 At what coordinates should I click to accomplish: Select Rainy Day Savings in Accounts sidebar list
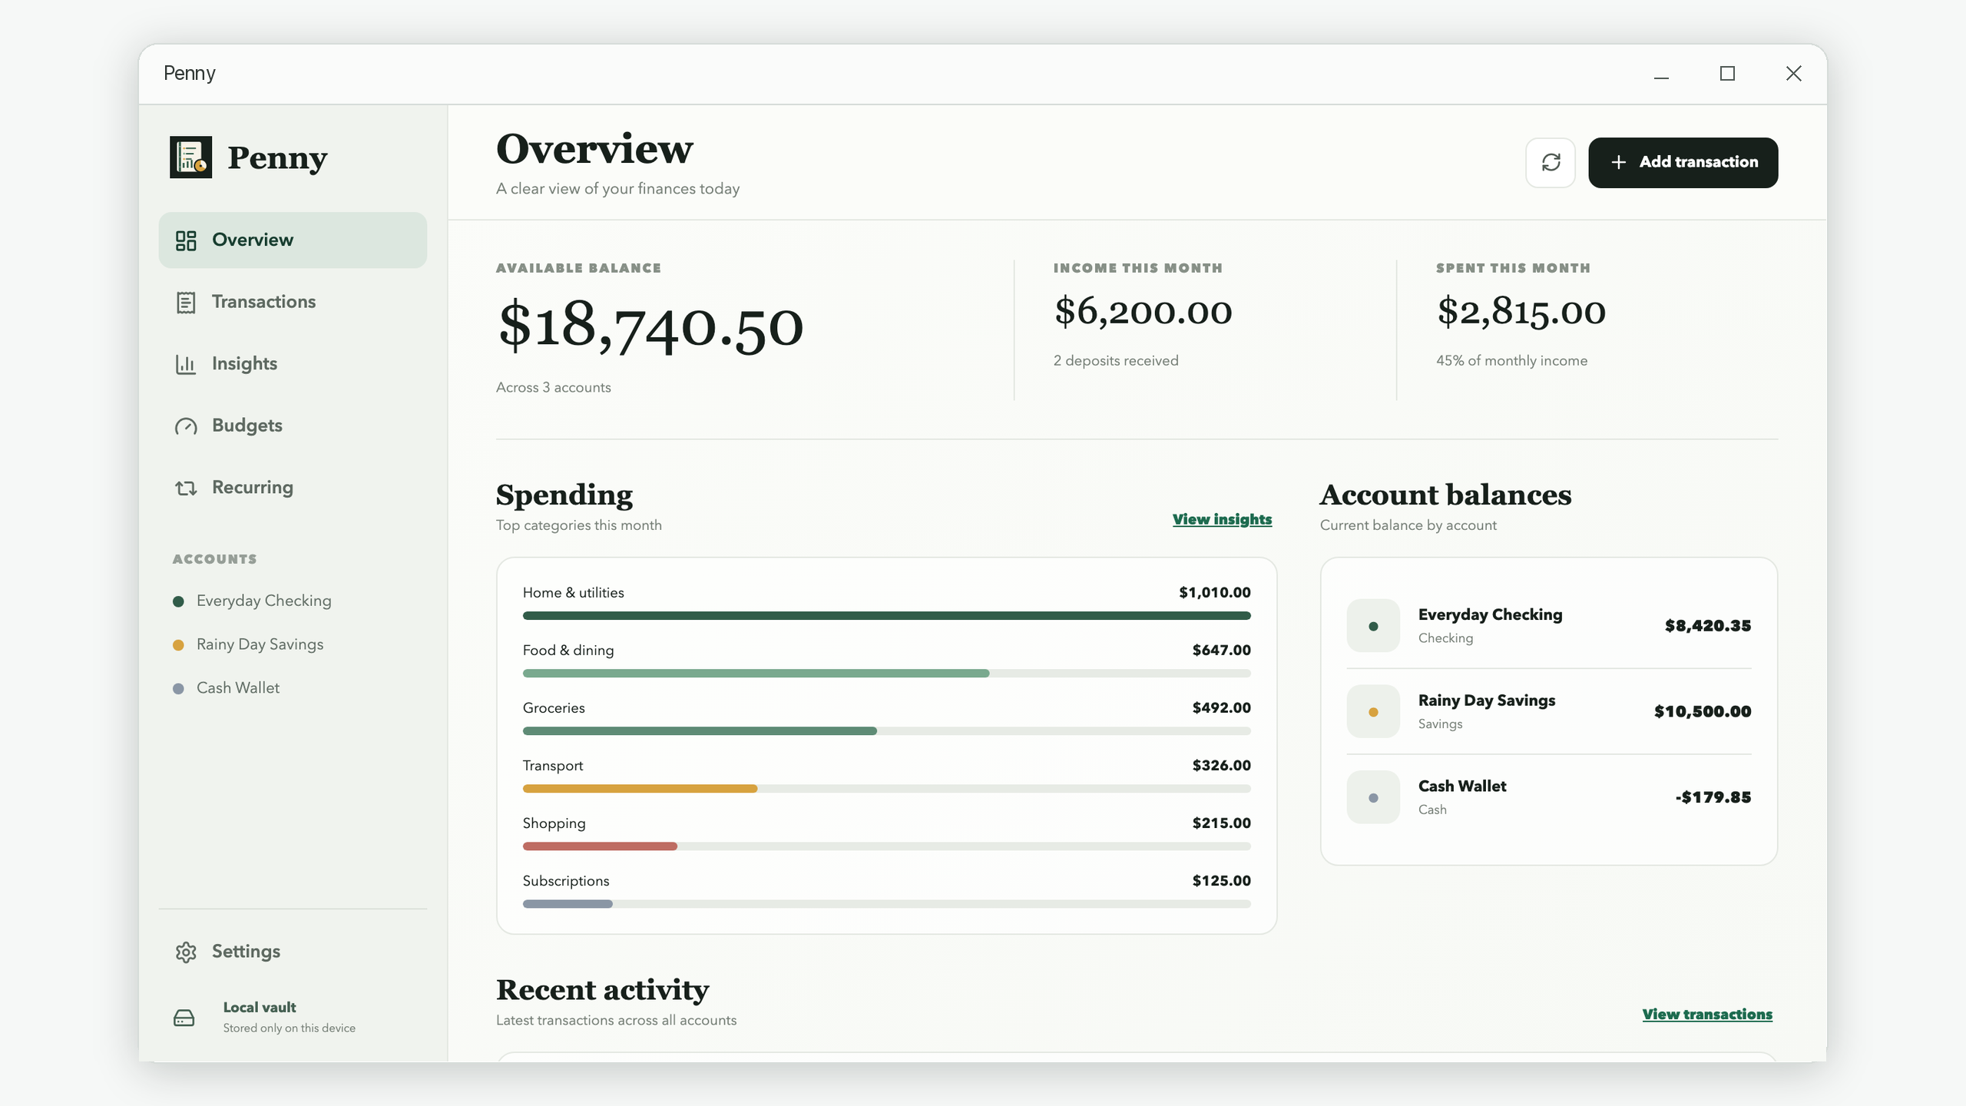tap(249, 644)
